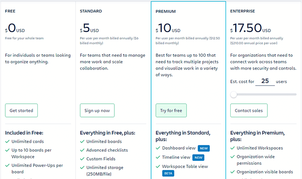Click the NEW badge beside Dashboard view

point(204,148)
